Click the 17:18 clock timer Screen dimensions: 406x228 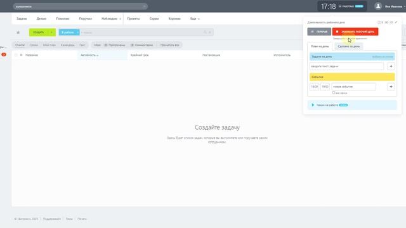tap(329, 6)
